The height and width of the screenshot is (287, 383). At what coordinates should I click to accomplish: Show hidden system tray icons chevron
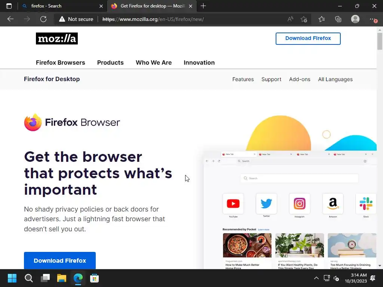pyautogui.click(x=316, y=278)
